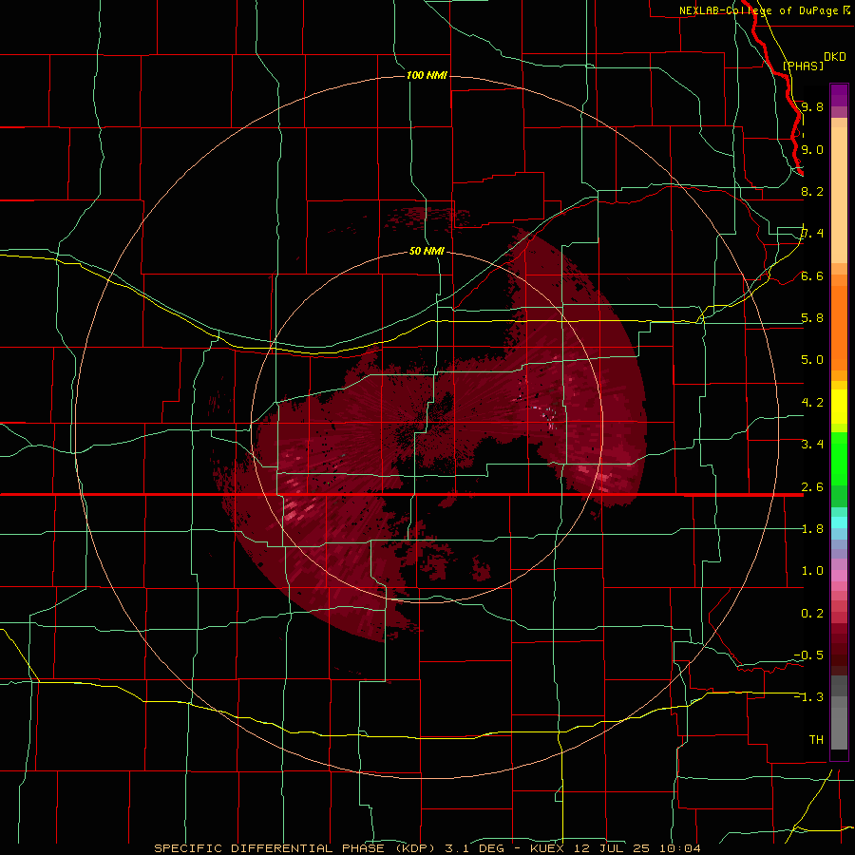Click the [PHAS] legend heading
The height and width of the screenshot is (855, 855).
point(803,66)
